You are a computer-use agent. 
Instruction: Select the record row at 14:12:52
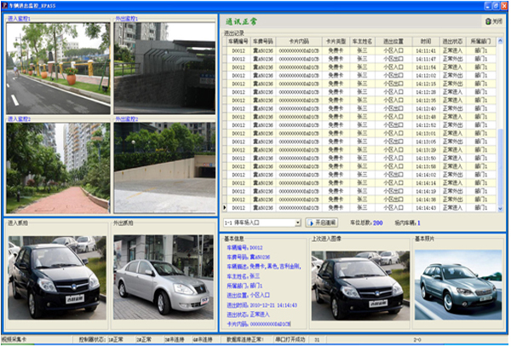click(x=361, y=125)
